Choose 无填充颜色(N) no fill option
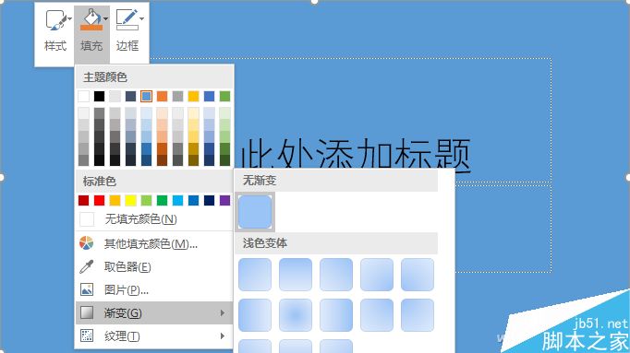 pos(154,219)
